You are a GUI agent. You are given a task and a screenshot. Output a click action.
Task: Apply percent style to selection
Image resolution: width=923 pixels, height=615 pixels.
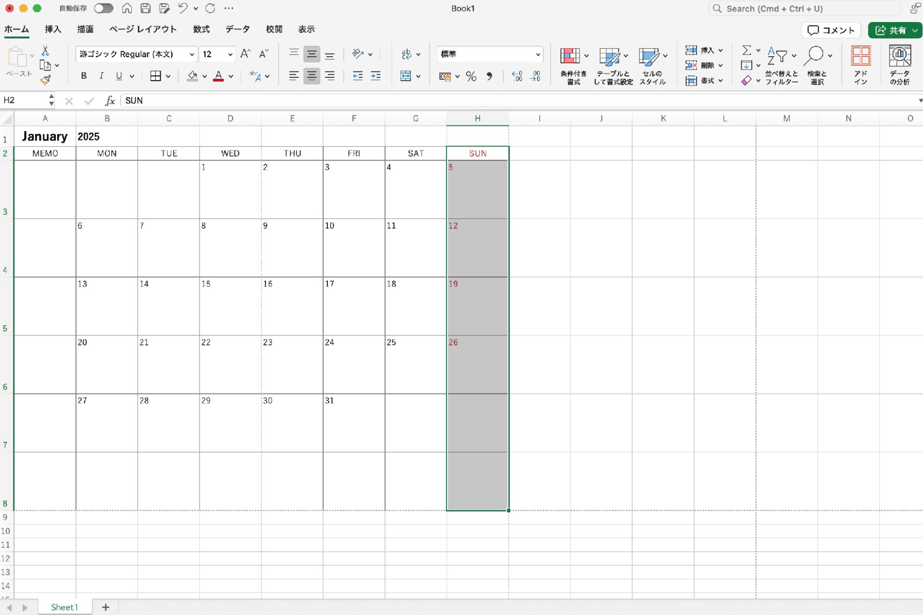click(471, 76)
